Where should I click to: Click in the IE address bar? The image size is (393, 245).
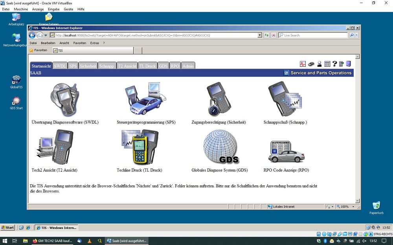click(156, 35)
